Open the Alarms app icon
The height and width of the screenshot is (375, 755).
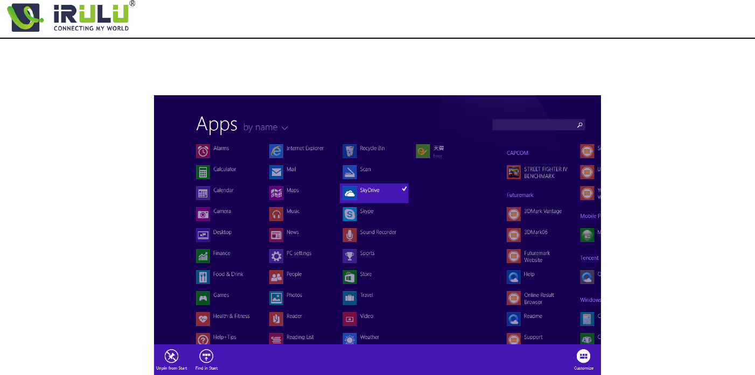[x=203, y=151]
